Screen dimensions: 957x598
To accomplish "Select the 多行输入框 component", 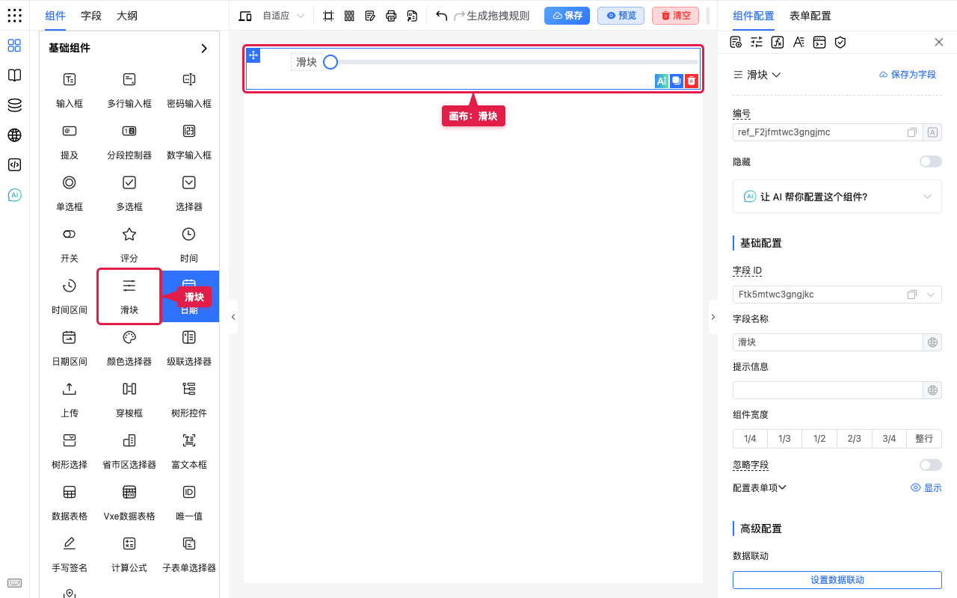I will 129,90.
